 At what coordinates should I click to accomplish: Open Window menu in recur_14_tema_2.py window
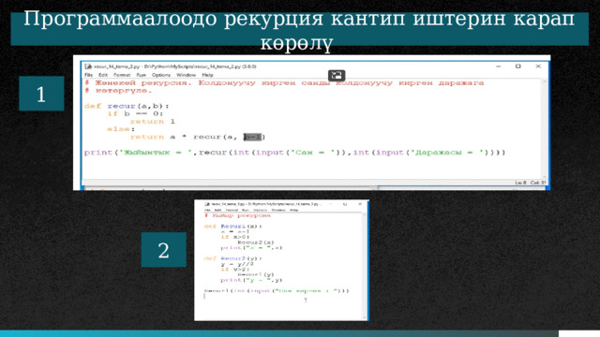(x=186, y=75)
